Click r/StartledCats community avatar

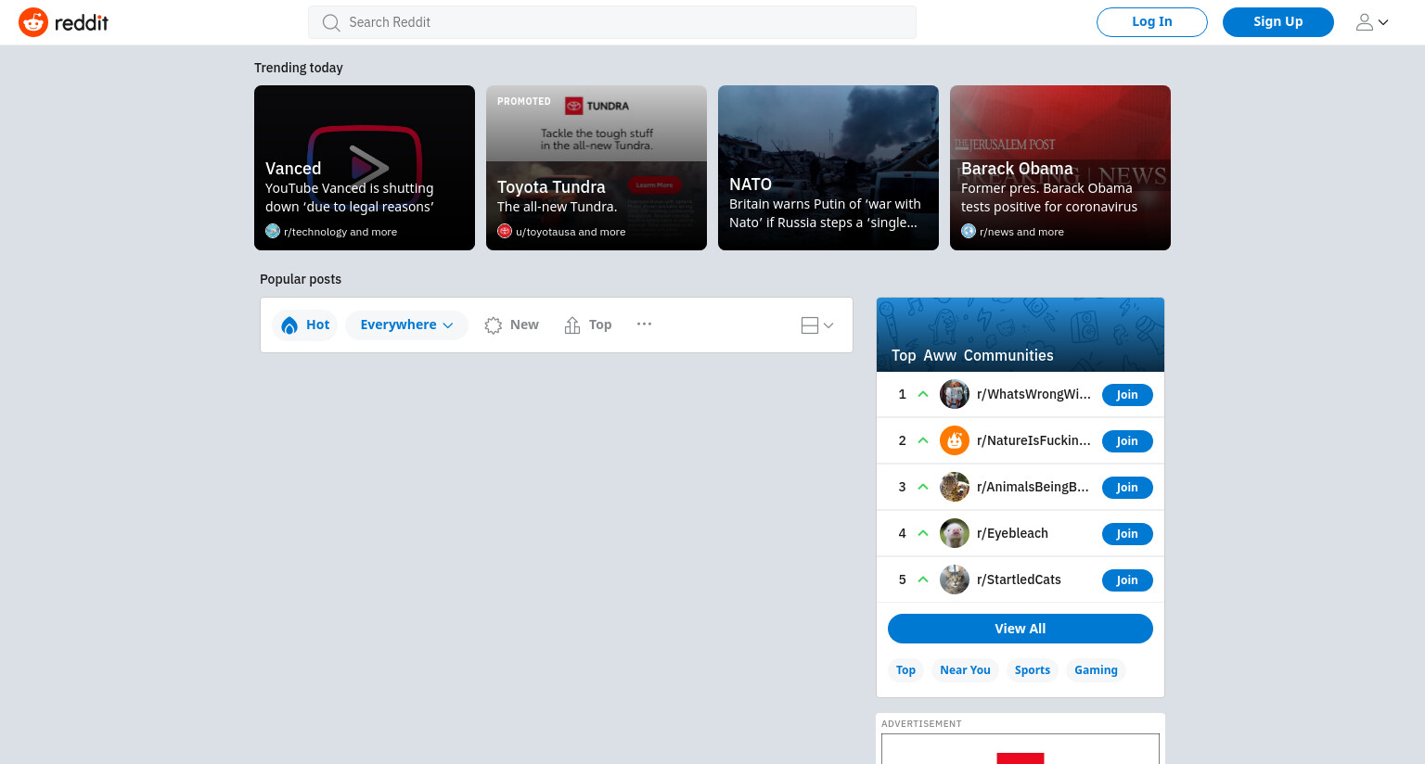click(x=955, y=579)
